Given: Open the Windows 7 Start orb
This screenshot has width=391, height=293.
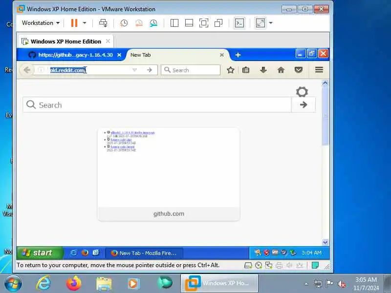Looking at the screenshot, I should coord(13,284).
